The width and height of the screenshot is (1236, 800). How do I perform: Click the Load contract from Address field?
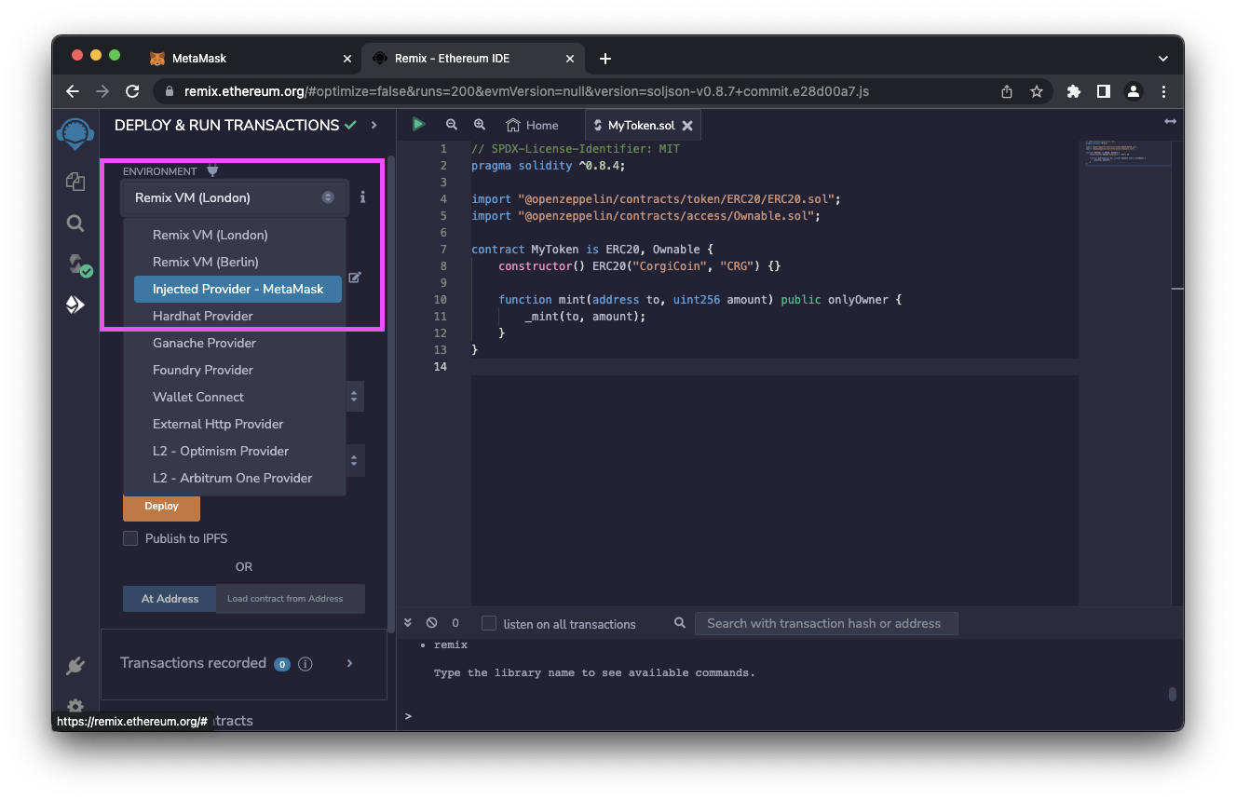point(291,599)
